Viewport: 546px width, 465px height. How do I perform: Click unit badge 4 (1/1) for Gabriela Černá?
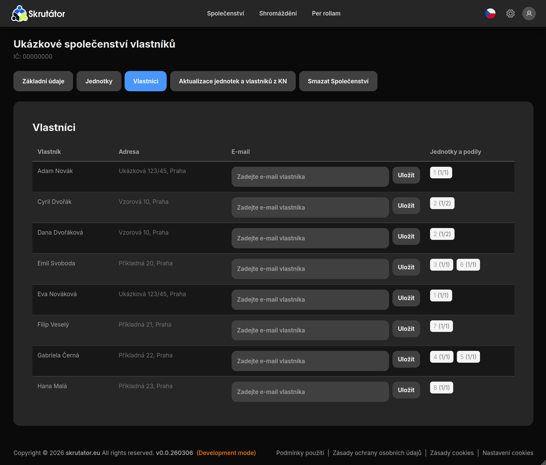tap(442, 357)
